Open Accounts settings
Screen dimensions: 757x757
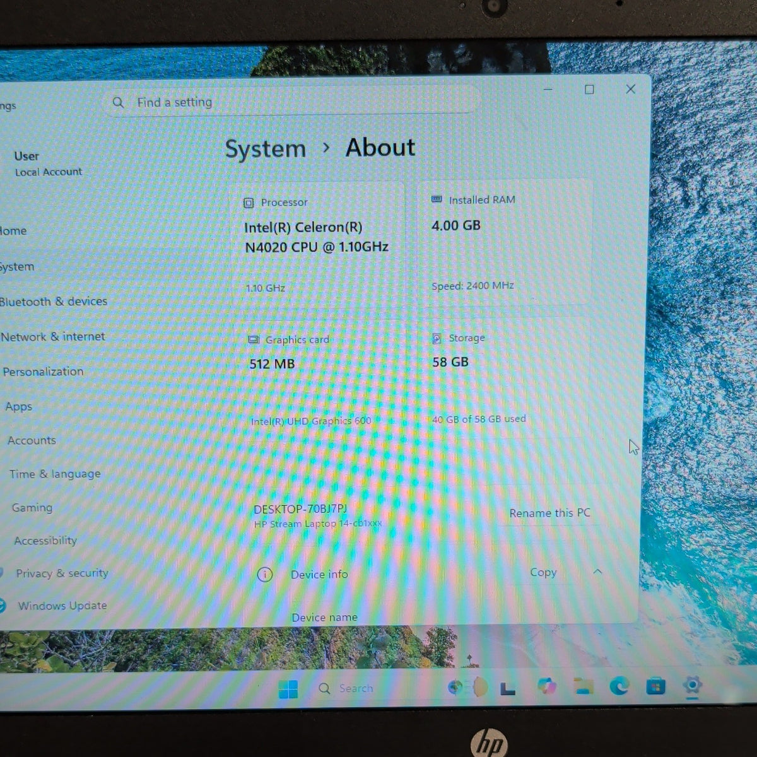[32, 440]
